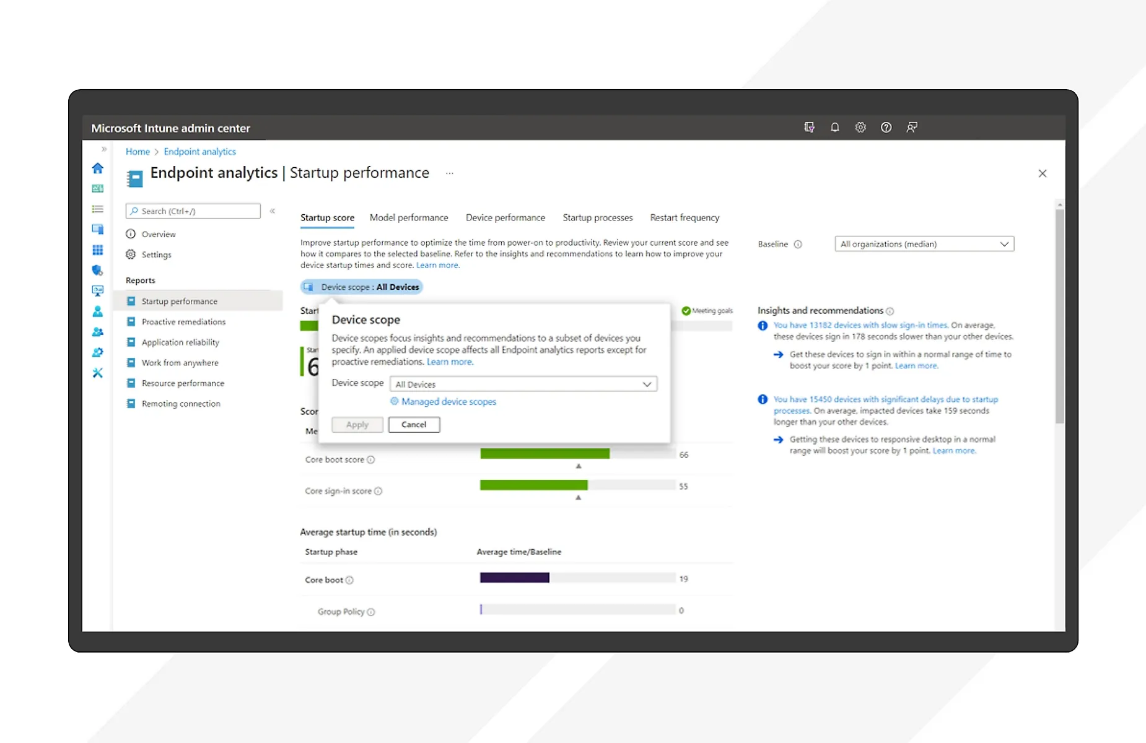
Task: Switch to the Restart frequency tab
Action: 685,218
